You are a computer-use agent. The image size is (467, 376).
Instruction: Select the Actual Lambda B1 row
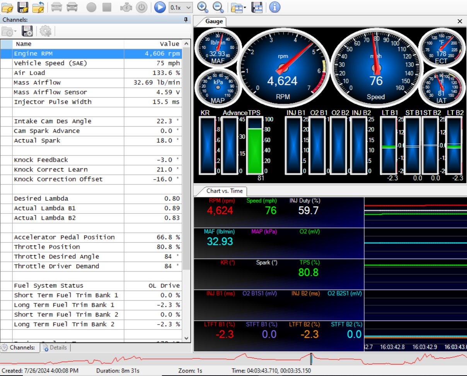91,209
